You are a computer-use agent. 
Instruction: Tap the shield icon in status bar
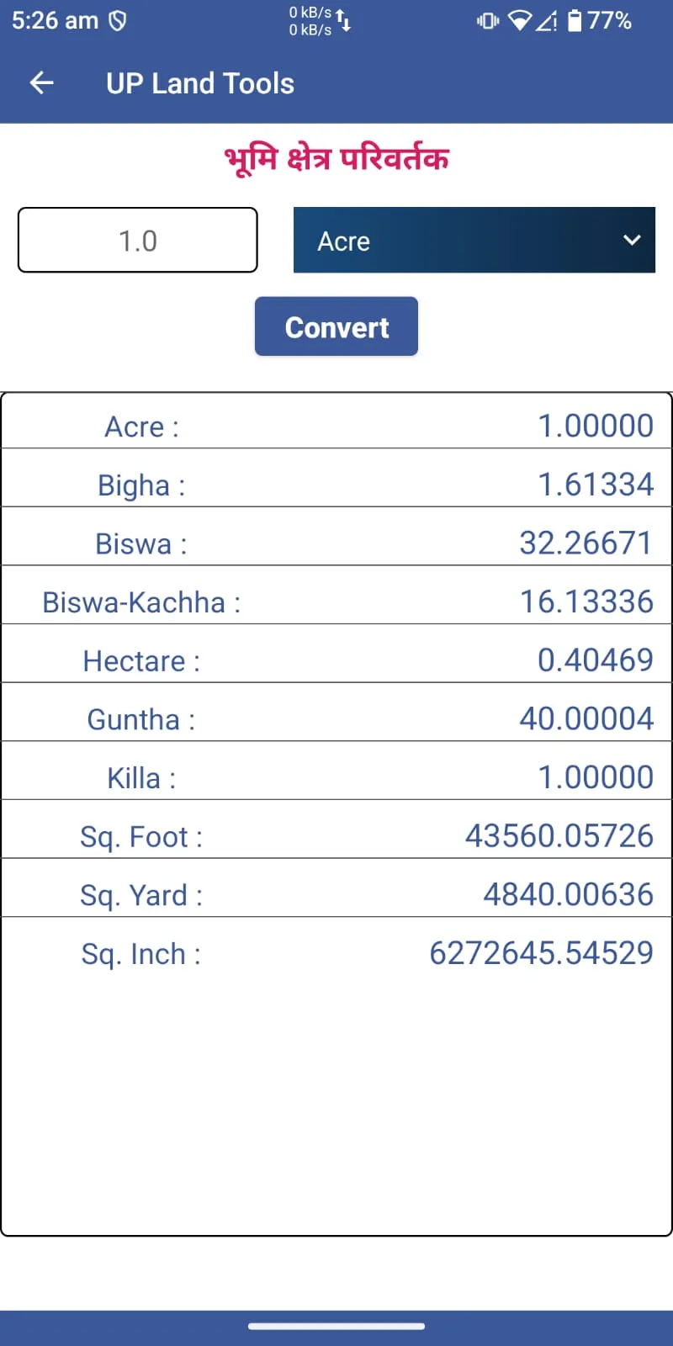118,20
